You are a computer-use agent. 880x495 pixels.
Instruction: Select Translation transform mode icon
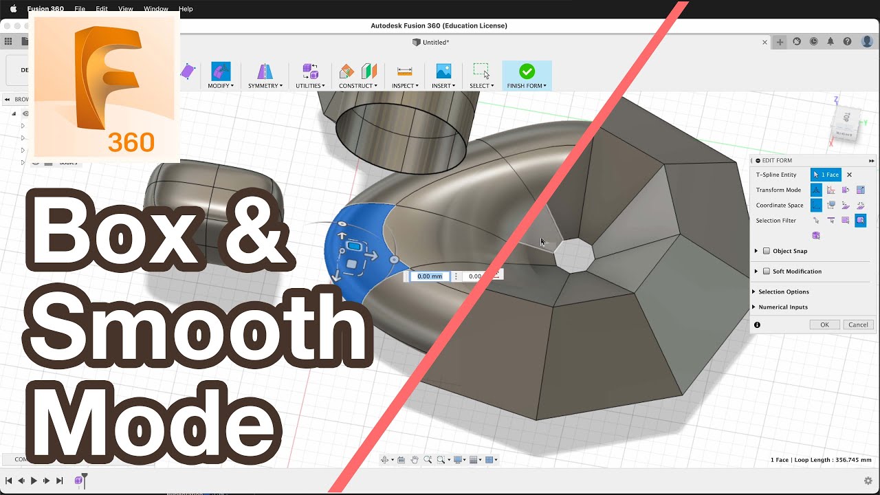(830, 190)
